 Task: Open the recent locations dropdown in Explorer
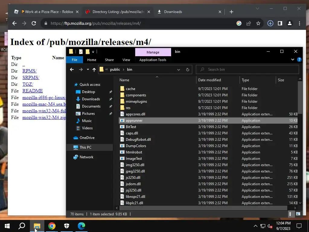point(88,69)
